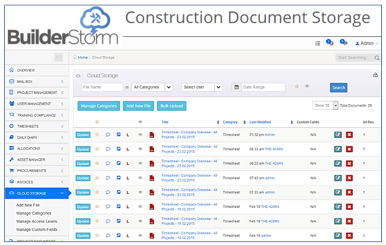Viewport: 386px width, 245px height.
Task: Click the magnifier icon in Start Searching box
Action: point(377,58)
